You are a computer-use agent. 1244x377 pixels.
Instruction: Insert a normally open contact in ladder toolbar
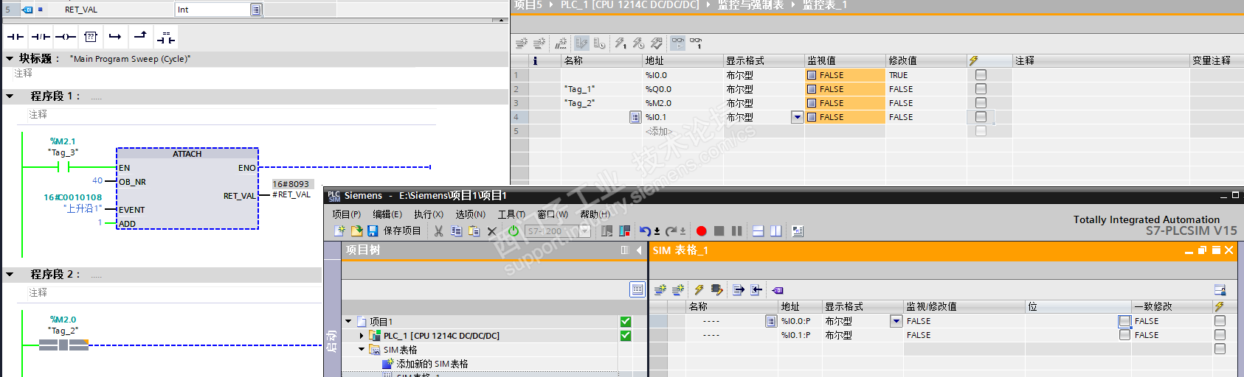pos(15,37)
